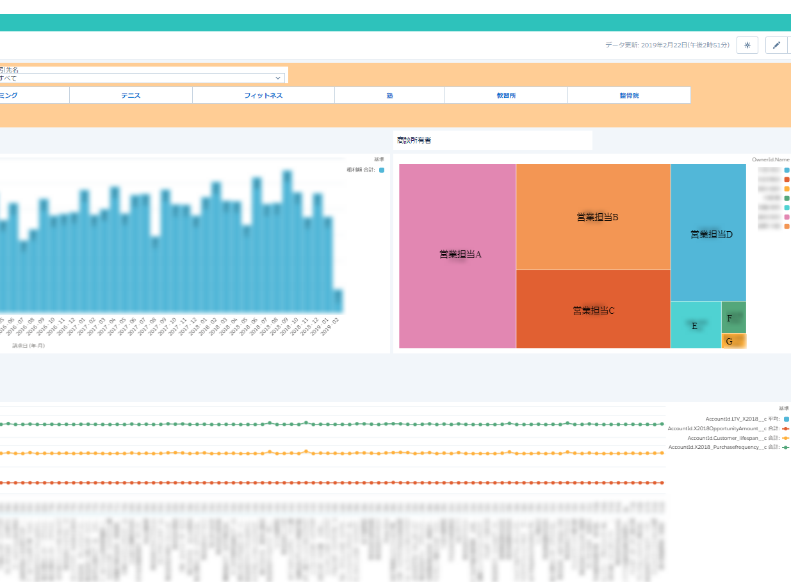Click the dropdown chevron in the filter box
The image size is (791, 582).
tap(278, 78)
